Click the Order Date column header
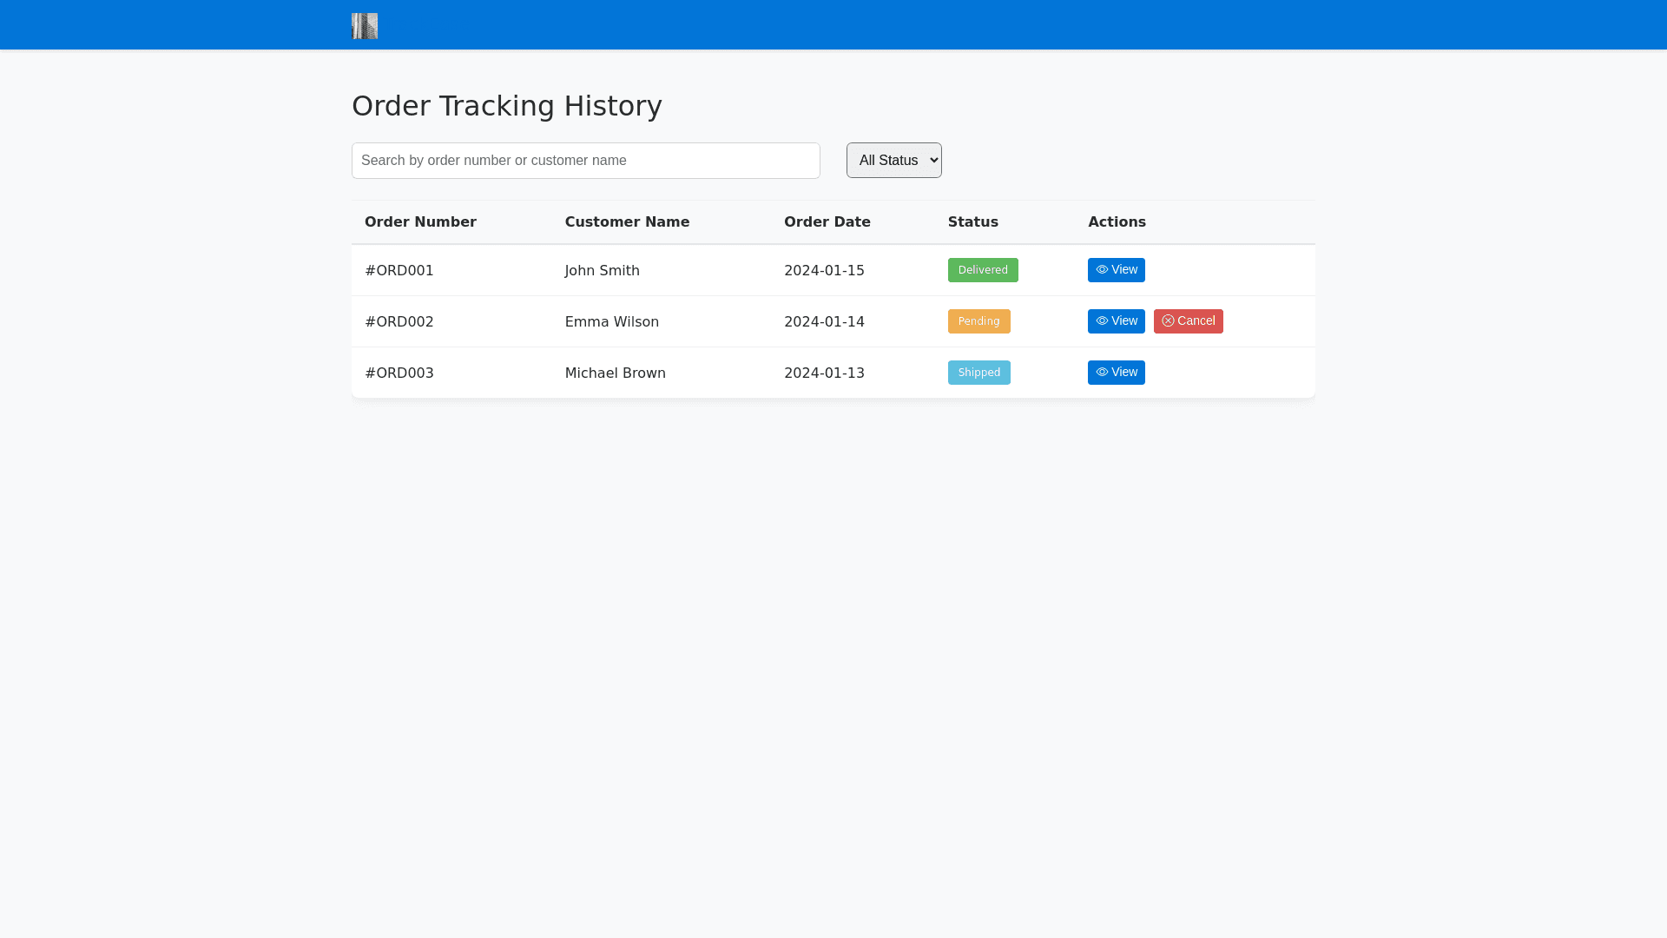The image size is (1667, 938). pyautogui.click(x=827, y=222)
